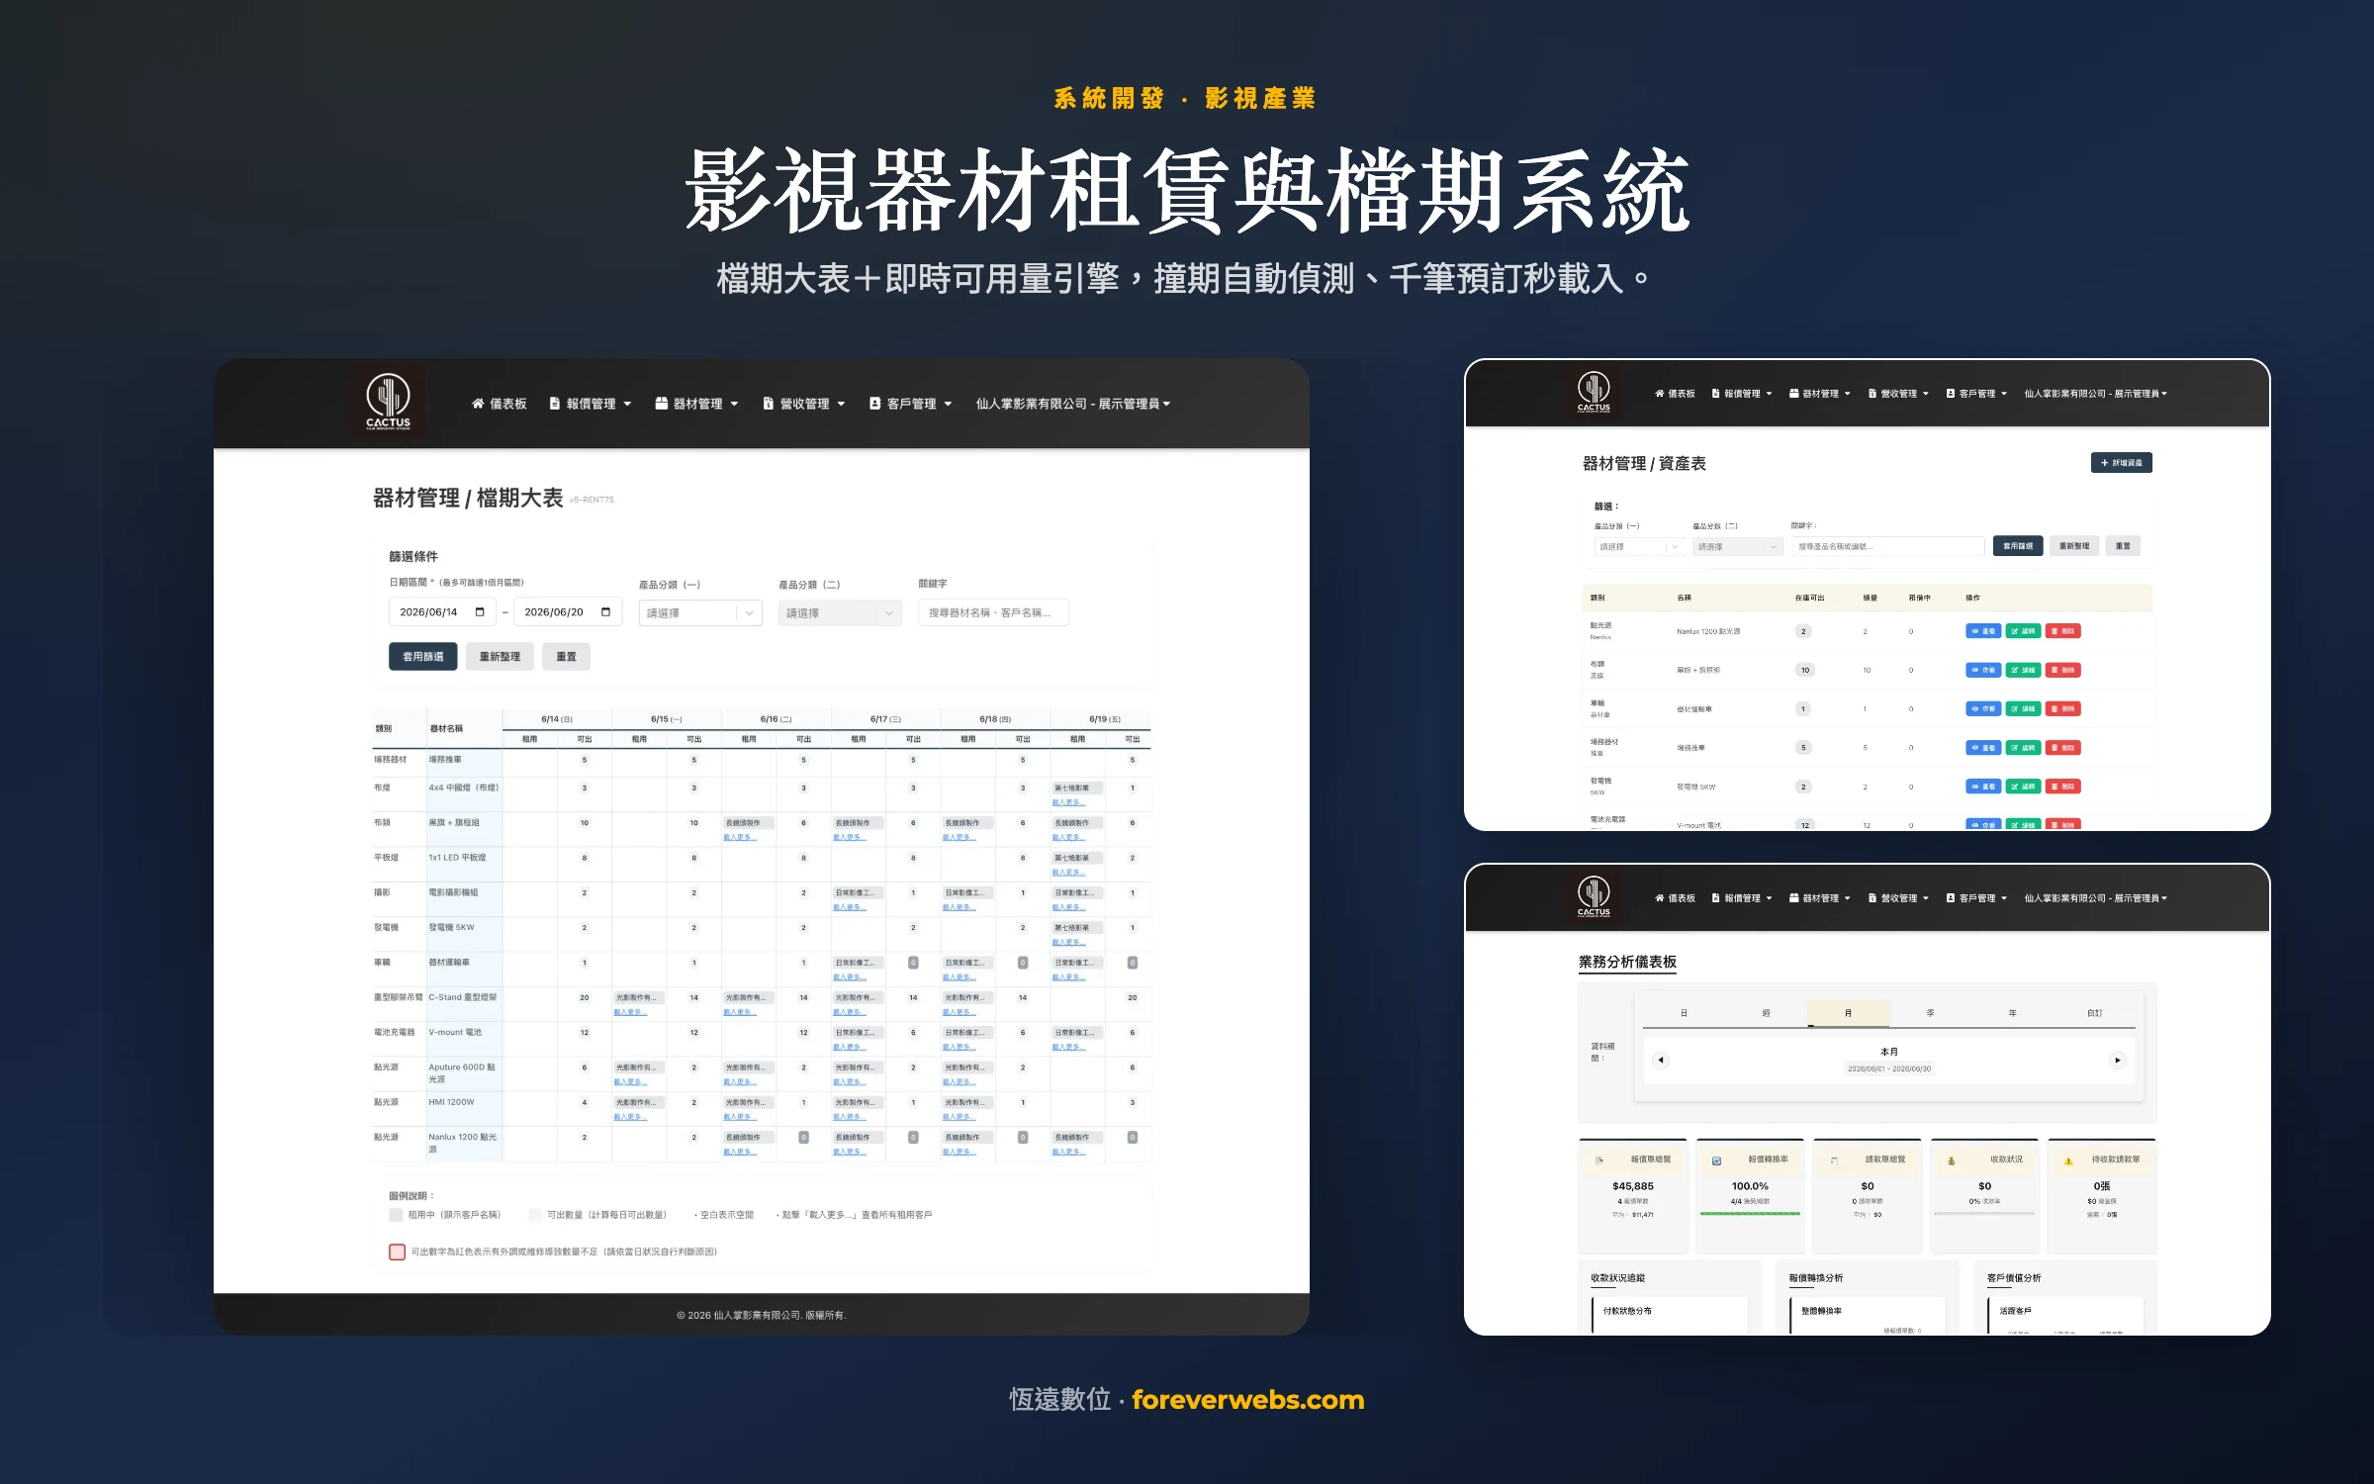View the 發電機 5KW asset row
The width and height of the screenshot is (2374, 1484).
click(x=1982, y=787)
